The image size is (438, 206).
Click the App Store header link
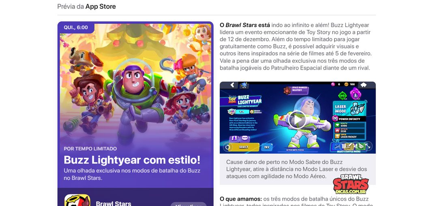click(101, 6)
